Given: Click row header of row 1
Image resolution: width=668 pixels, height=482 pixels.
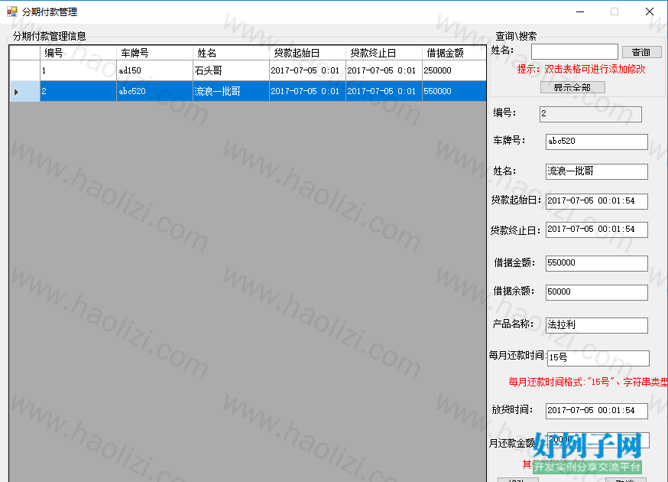Looking at the screenshot, I should (x=24, y=70).
